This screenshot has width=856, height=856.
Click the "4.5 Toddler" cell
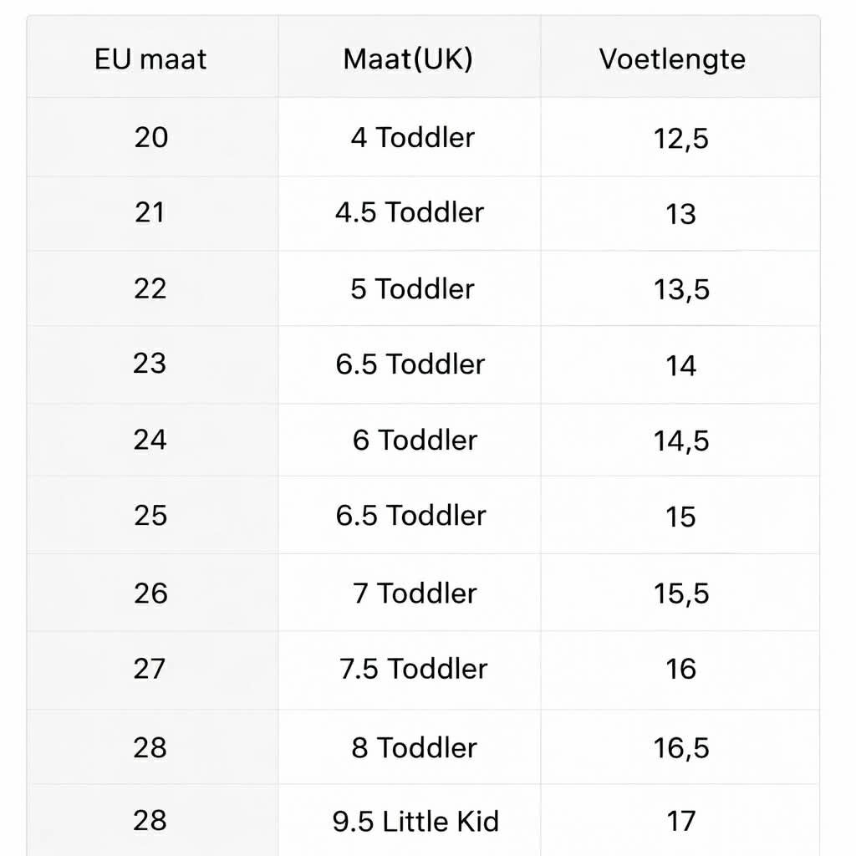410,212
